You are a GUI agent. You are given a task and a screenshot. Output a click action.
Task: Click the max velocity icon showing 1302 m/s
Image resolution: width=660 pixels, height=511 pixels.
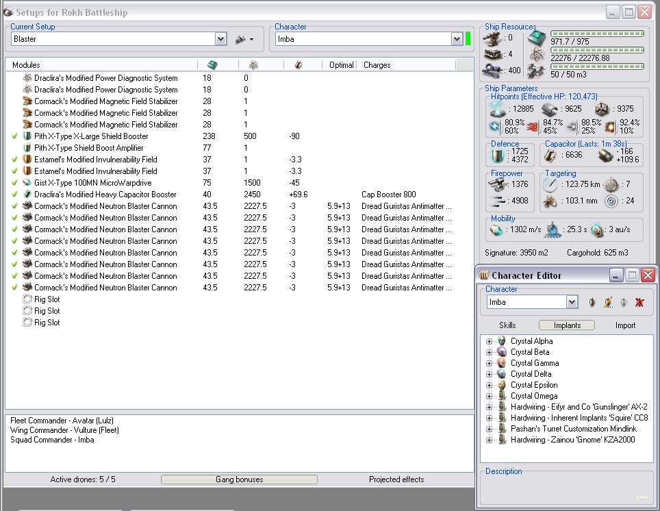(x=496, y=230)
